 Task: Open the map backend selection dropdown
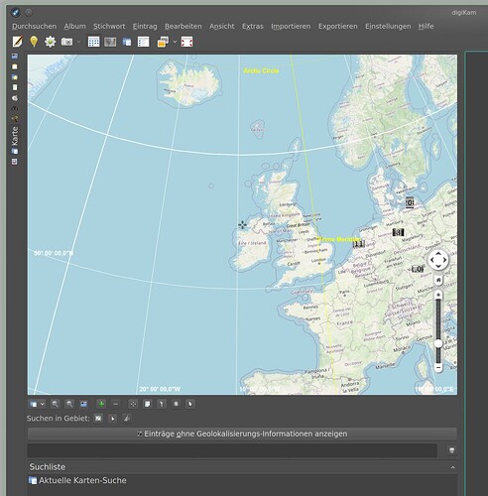point(37,404)
